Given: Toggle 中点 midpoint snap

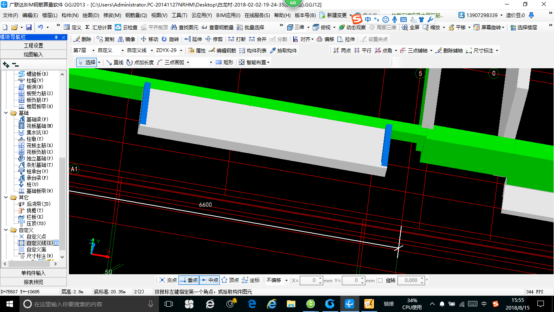Looking at the screenshot, I should pos(209,280).
